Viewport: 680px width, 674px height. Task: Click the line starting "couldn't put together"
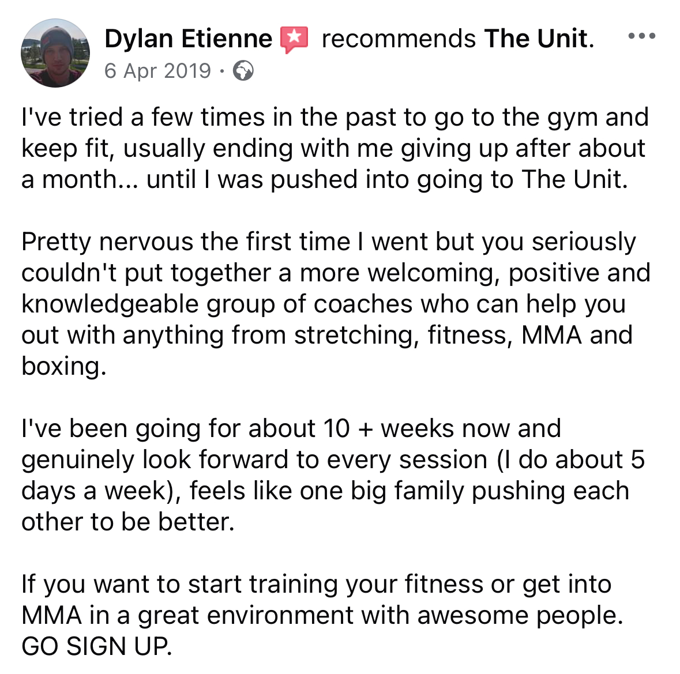pyautogui.click(x=336, y=273)
